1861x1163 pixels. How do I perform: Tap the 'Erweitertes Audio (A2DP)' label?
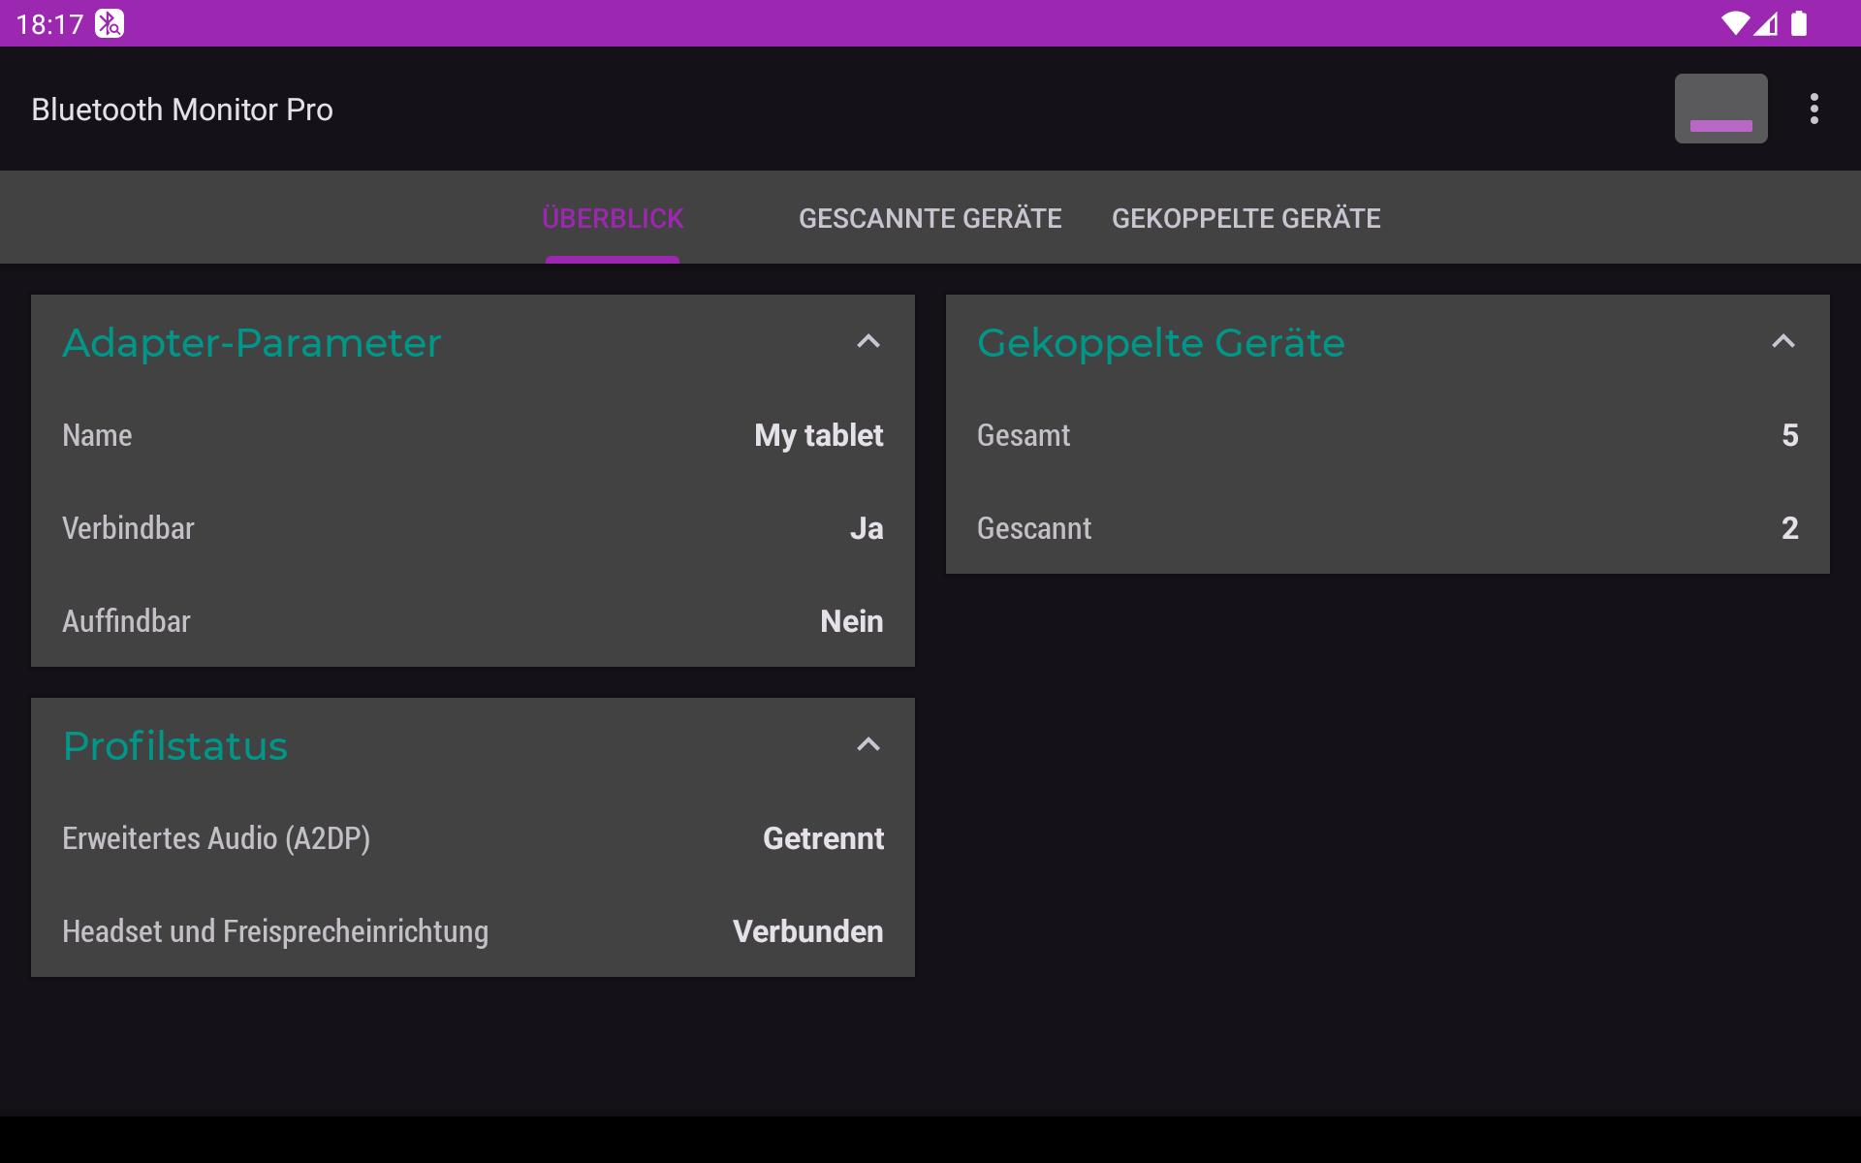216,838
